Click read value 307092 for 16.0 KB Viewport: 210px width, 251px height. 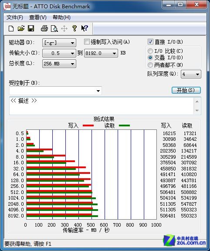189,163
